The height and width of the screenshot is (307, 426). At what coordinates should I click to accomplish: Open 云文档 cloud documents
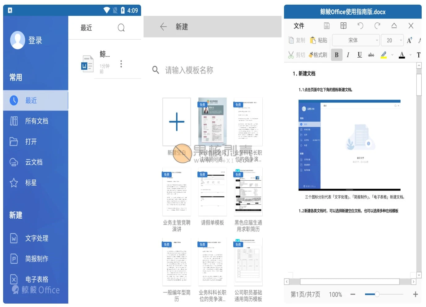pyautogui.click(x=36, y=162)
